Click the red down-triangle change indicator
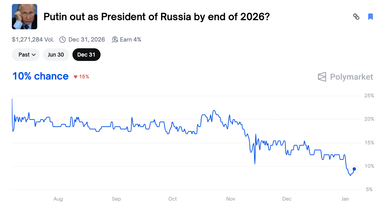 [x=76, y=77]
